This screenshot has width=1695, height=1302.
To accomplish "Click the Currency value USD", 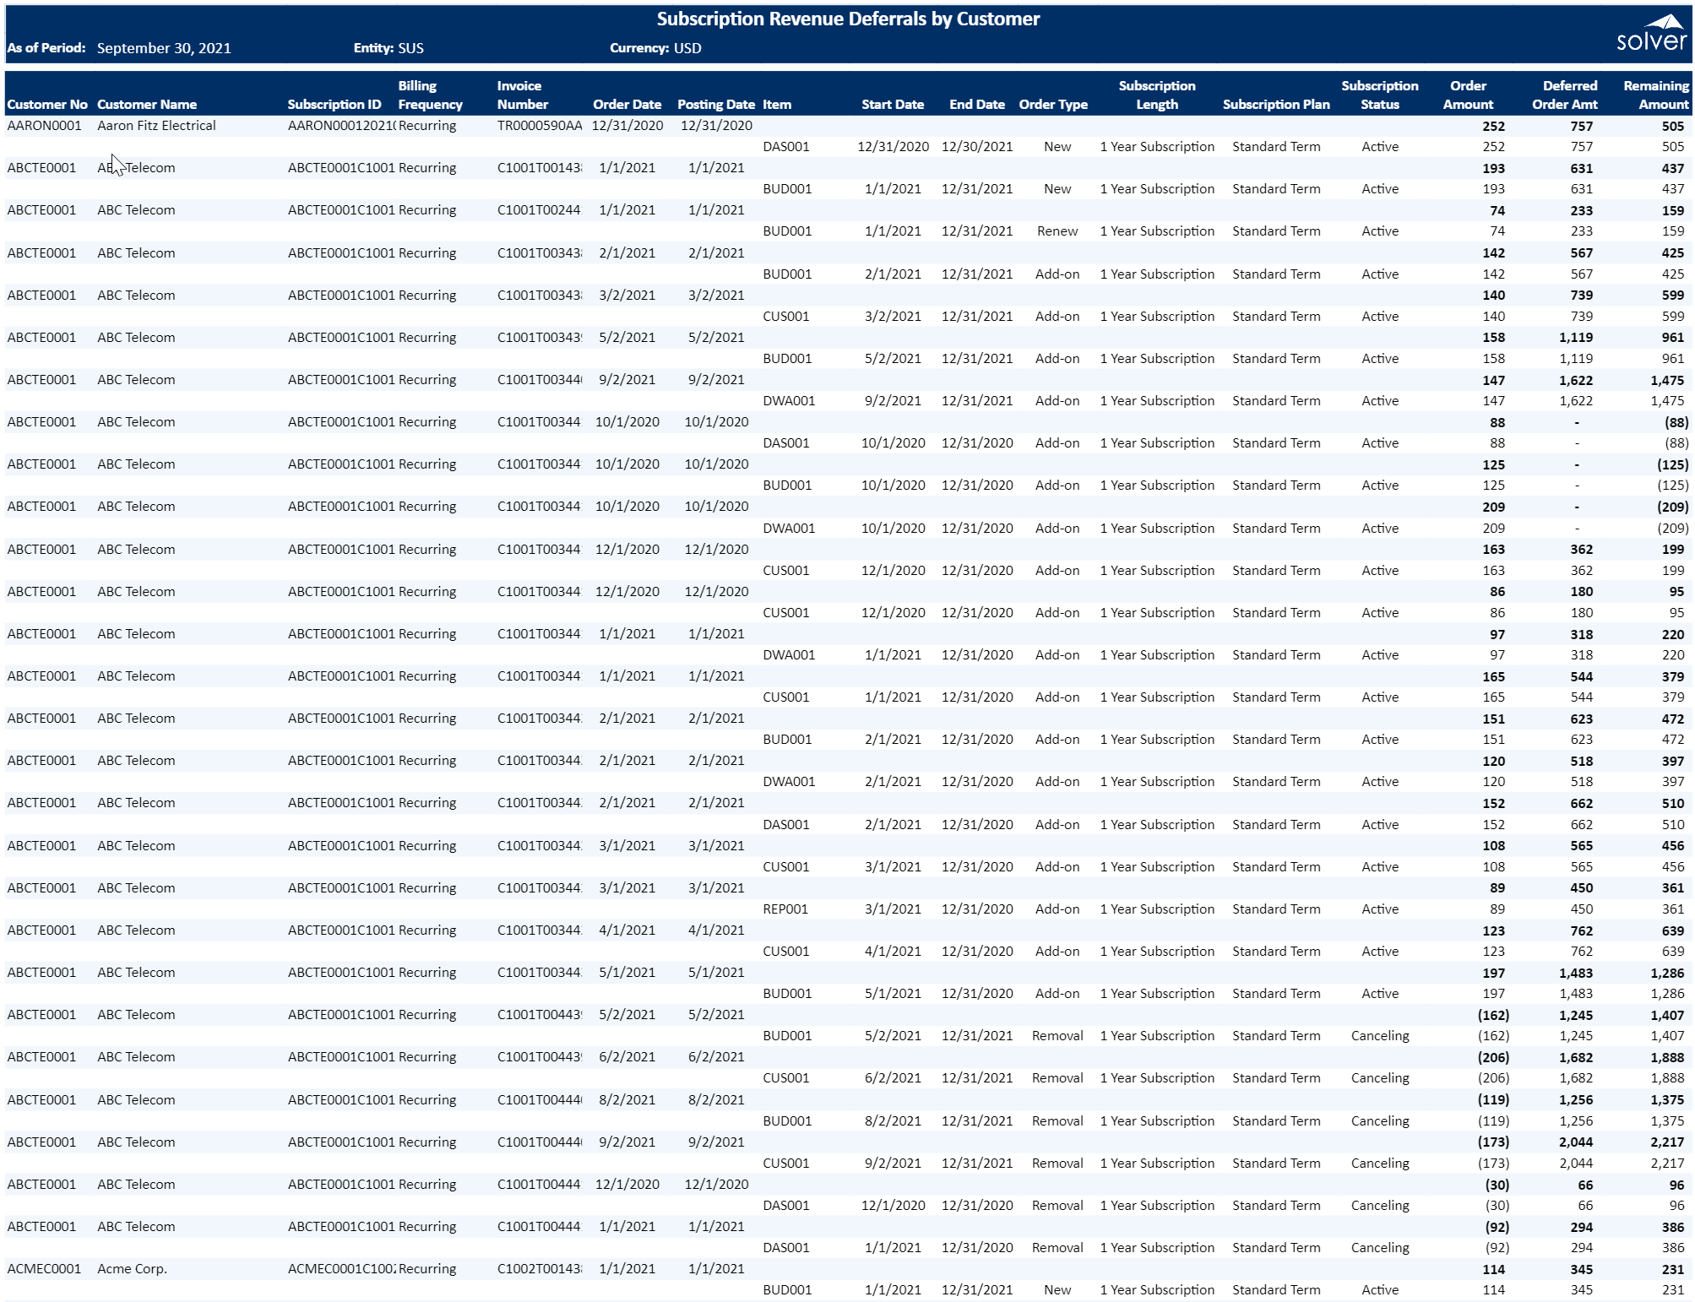I will [687, 48].
